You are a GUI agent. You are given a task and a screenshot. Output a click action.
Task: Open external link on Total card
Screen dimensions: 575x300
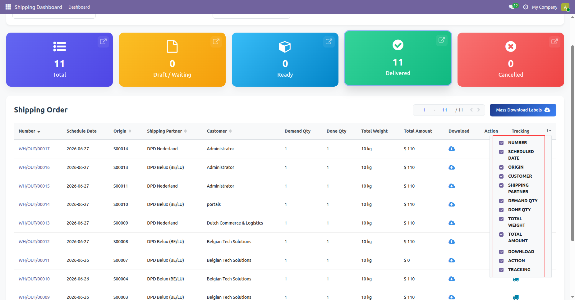103,41
